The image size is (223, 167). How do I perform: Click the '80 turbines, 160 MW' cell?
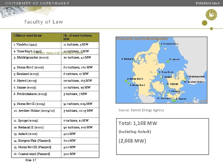[80, 68]
